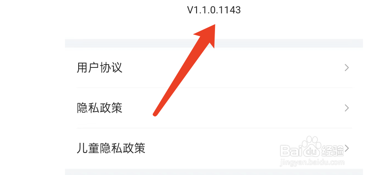Expand the 隐私政策 row using its chevron

347,108
